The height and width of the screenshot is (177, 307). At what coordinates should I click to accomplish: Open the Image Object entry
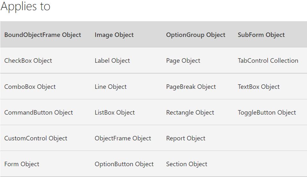(x=114, y=35)
